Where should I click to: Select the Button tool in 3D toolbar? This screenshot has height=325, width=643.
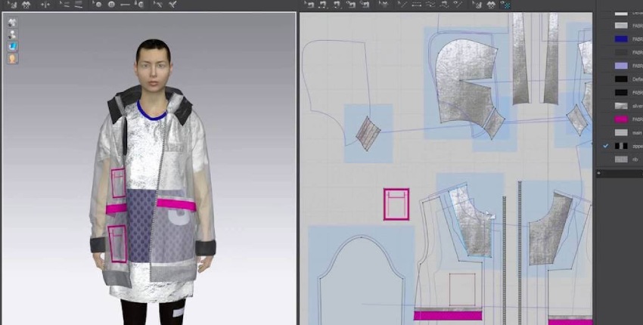[98, 5]
